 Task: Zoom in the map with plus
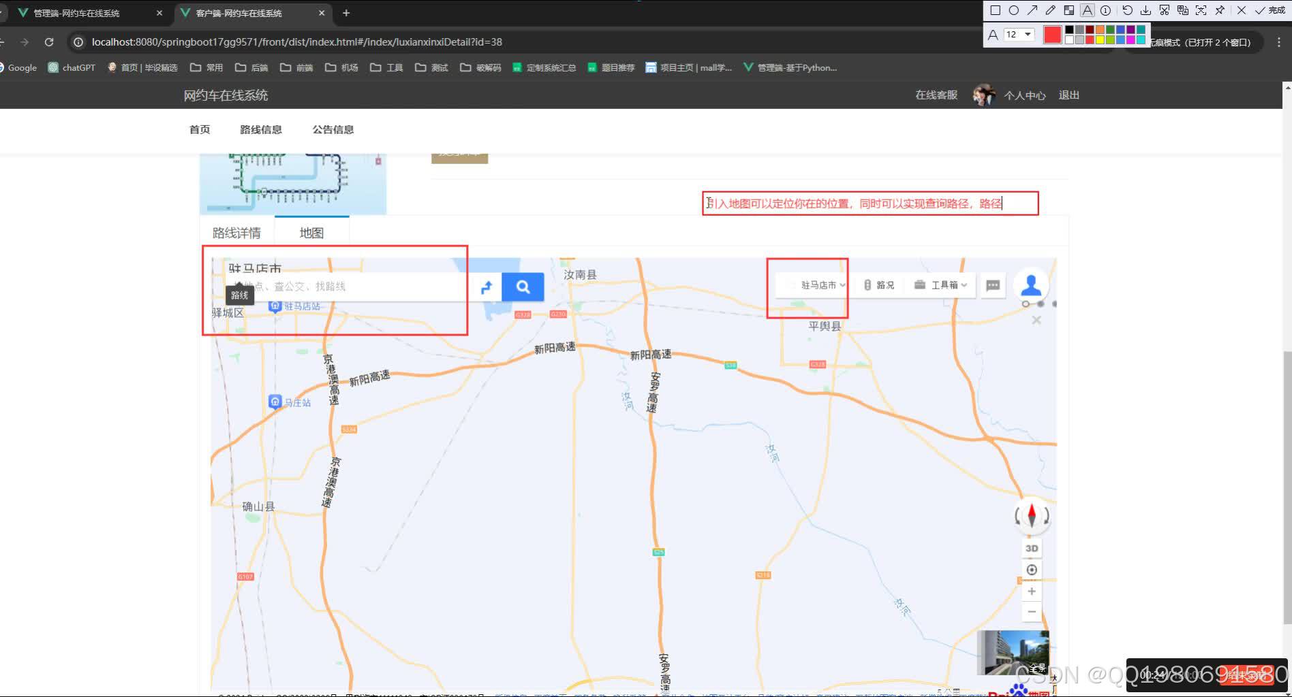coord(1032,591)
